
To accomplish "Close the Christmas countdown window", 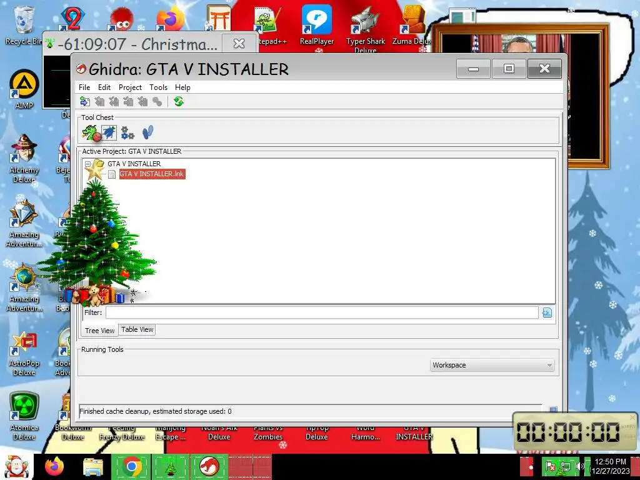I will 239,43.
